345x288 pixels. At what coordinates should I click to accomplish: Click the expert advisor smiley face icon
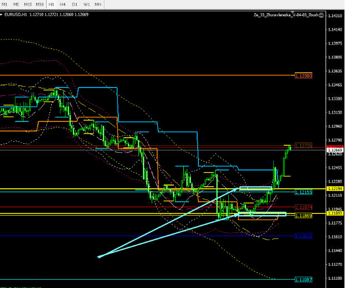(x=321, y=16)
